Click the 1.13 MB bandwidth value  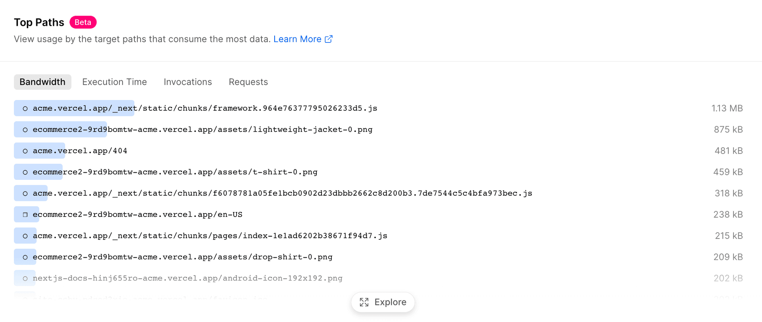(727, 108)
